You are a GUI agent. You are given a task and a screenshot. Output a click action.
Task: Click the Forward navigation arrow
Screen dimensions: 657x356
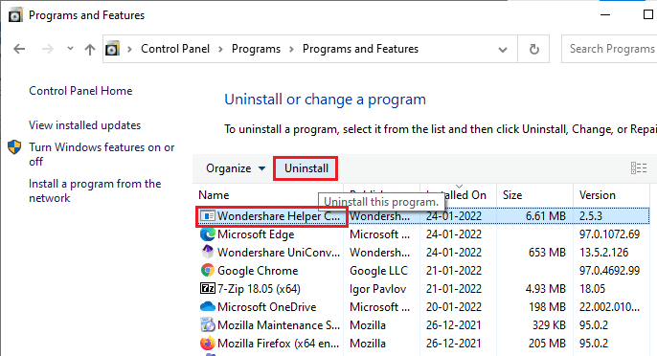pos(48,49)
